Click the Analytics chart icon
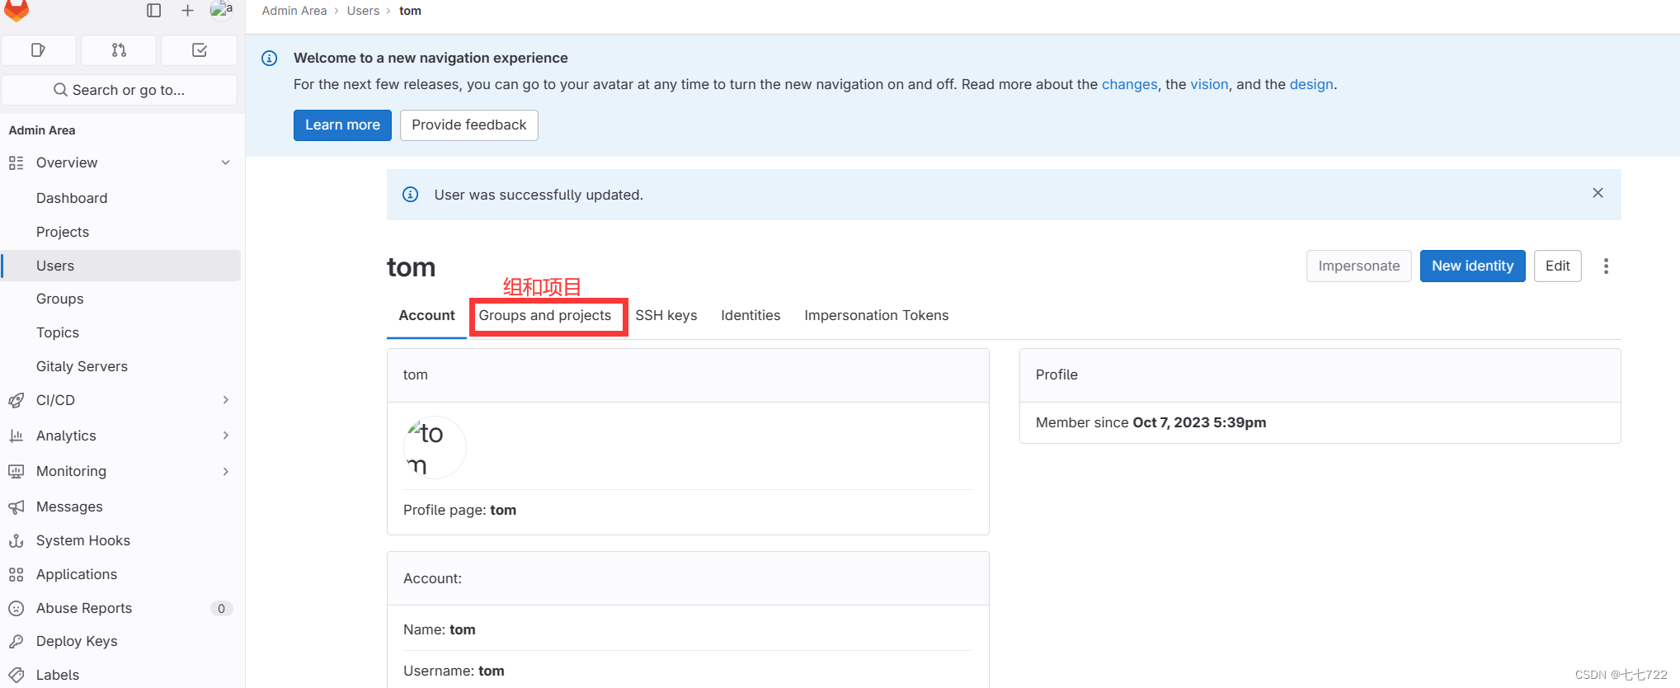Image resolution: width=1680 pixels, height=688 pixels. coord(16,436)
